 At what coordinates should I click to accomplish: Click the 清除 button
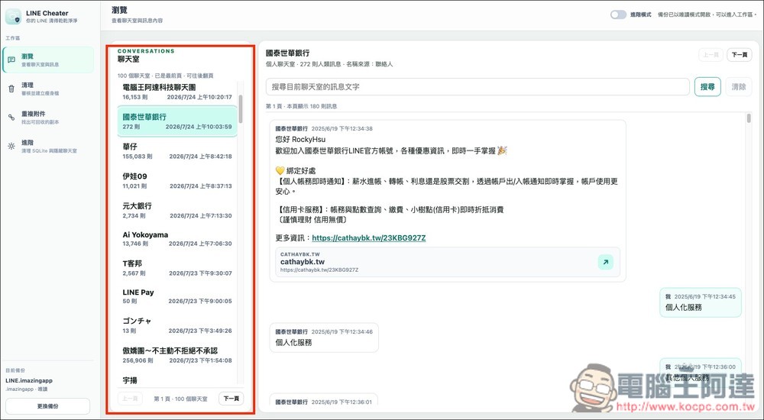(x=739, y=87)
